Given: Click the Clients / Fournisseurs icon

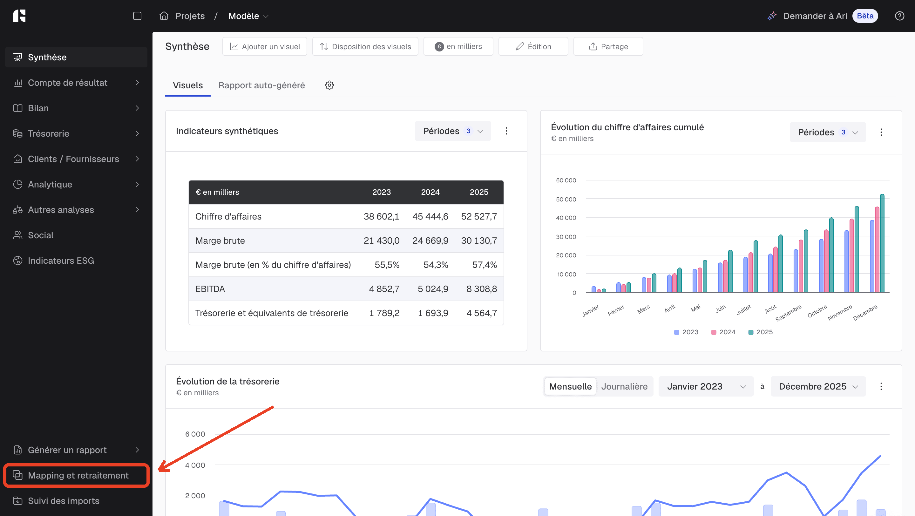Looking at the screenshot, I should [18, 159].
